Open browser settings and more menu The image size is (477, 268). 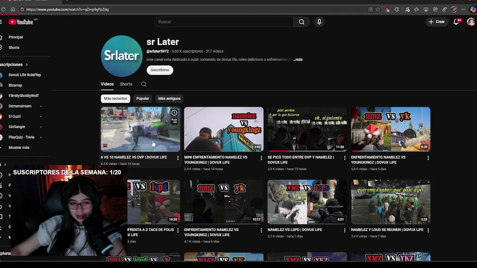pos(463,9)
